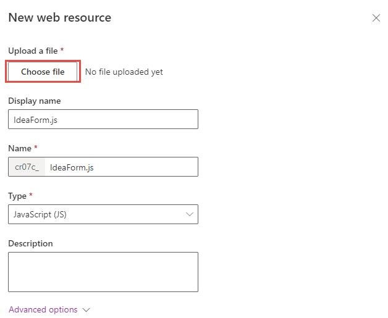
Task: Click the 'New web resource' panel heading
Action: coord(60,17)
